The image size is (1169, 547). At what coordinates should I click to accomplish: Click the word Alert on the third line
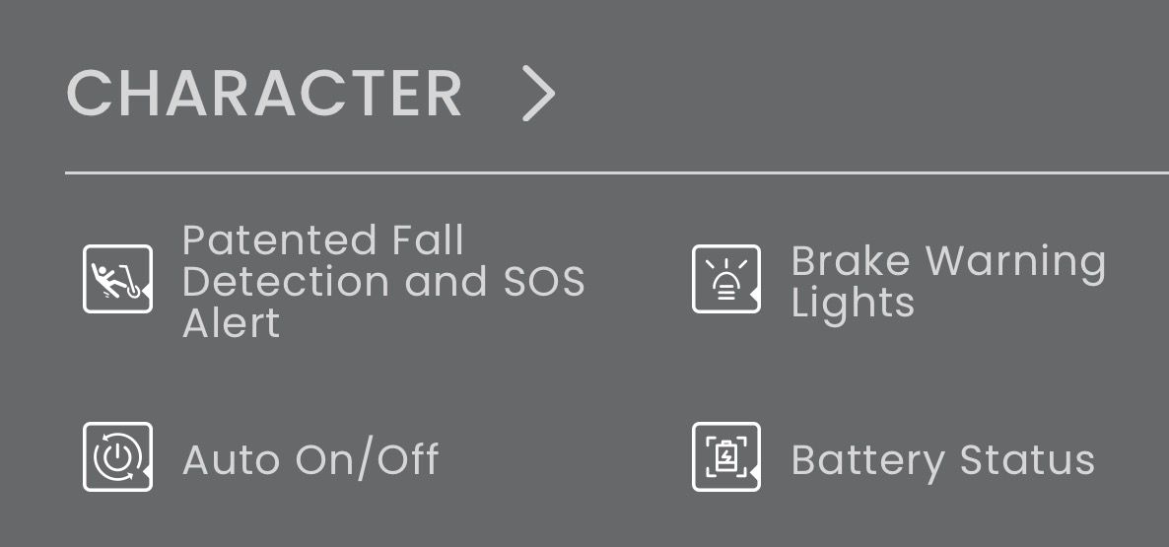pos(232,323)
